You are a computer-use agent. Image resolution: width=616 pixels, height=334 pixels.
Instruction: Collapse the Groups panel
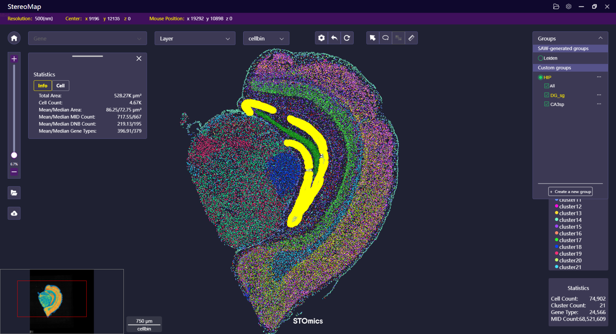(x=600, y=38)
